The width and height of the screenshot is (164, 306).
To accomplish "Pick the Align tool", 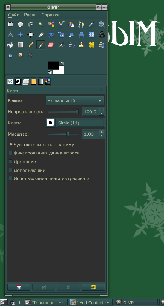I will pos(30,35).
